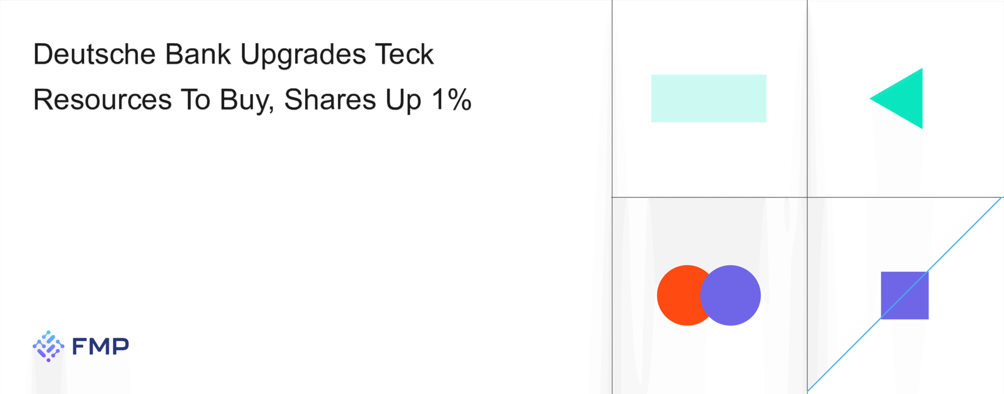Screen dimensions: 1004x394
Task: Click the word "To" in headline
Action: (195, 100)
